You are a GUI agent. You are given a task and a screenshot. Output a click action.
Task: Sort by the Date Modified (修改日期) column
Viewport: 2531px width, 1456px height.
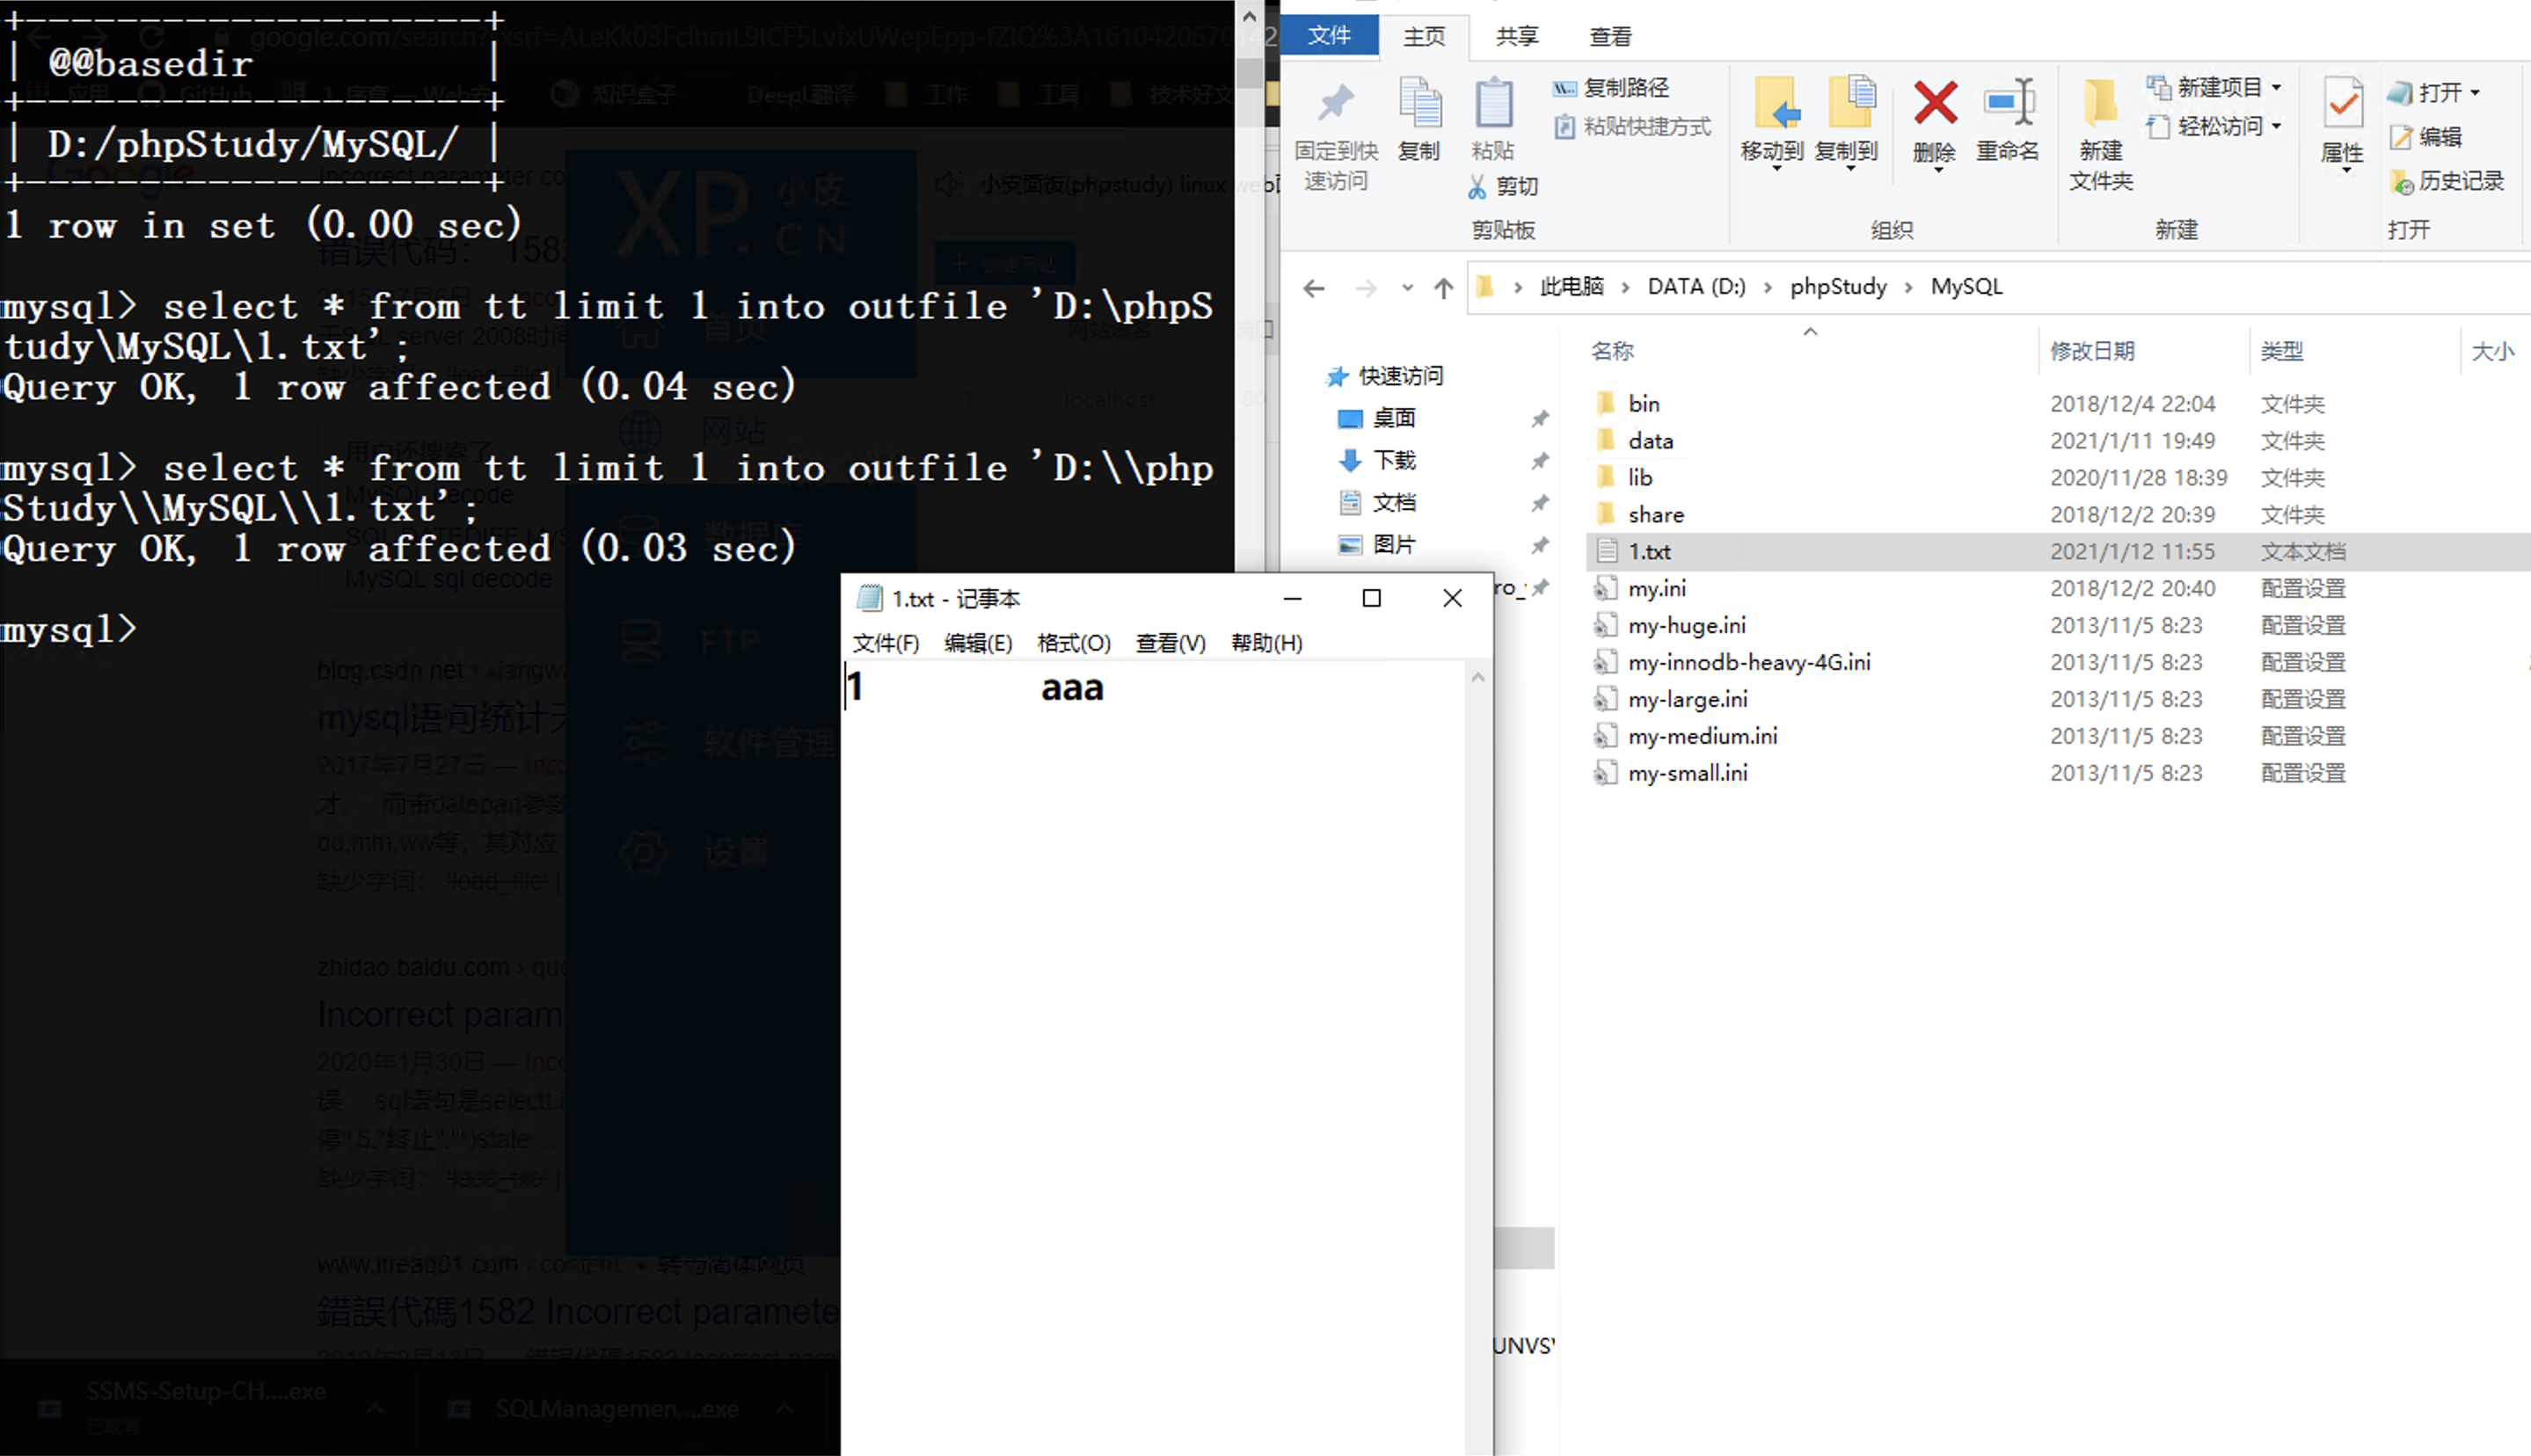pyautogui.click(x=2092, y=351)
